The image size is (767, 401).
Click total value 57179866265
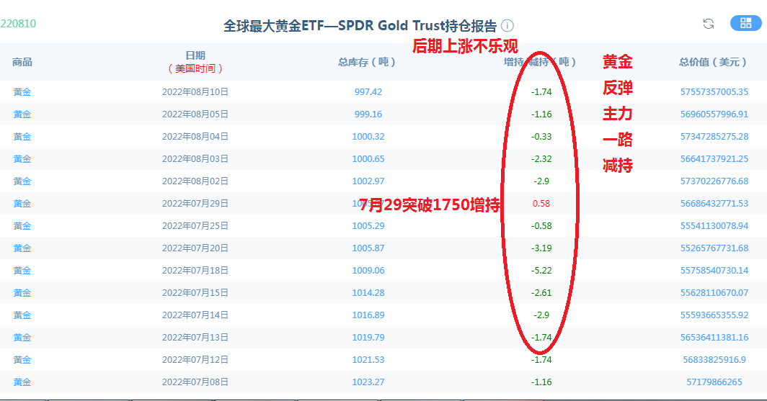coord(714,382)
